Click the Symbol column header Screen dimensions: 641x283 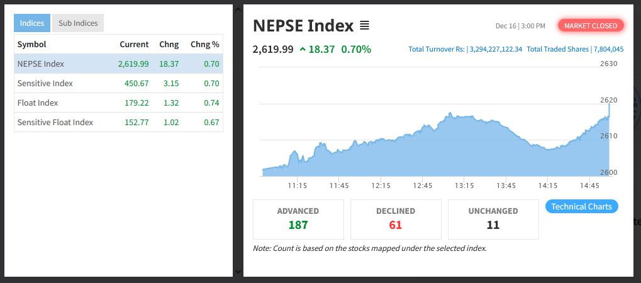pos(32,45)
